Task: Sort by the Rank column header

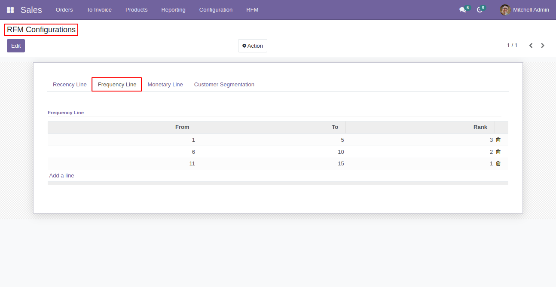Action: point(420,127)
